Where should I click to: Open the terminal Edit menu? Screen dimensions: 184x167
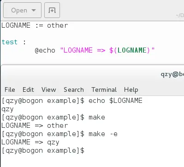(28, 89)
